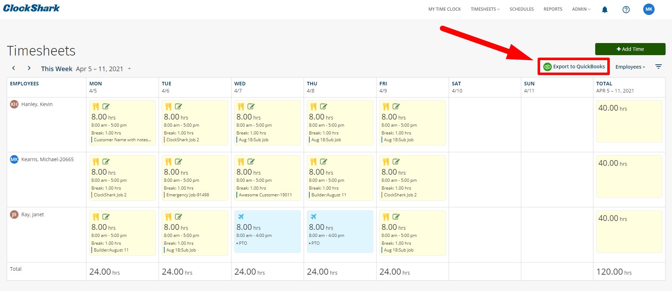Edit Kearns Michael's Tuesday entry icon
This screenshot has height=291, width=672.
pyautogui.click(x=178, y=162)
